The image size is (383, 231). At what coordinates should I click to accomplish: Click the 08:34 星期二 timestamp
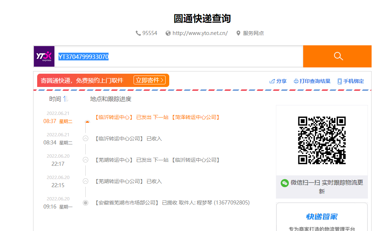pos(58,143)
